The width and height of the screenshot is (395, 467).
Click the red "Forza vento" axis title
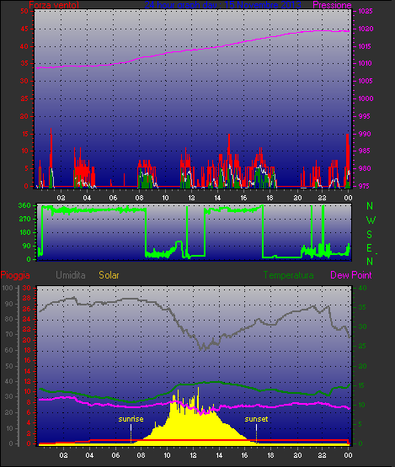click(x=54, y=5)
